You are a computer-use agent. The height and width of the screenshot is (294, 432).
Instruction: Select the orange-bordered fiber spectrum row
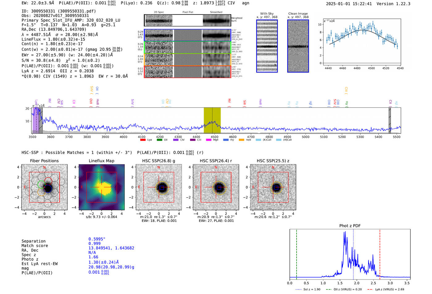[187, 60]
